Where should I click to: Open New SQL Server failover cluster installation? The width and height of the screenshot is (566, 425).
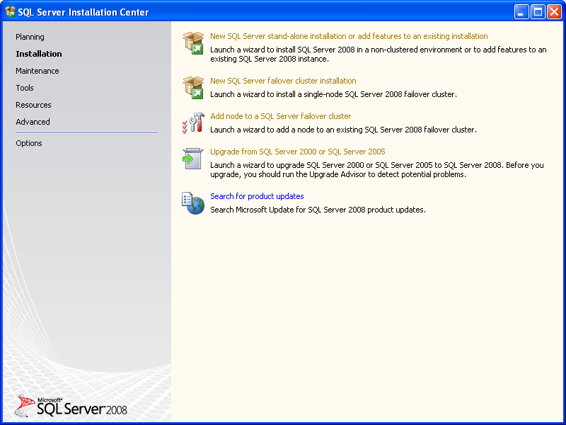pyautogui.click(x=283, y=81)
